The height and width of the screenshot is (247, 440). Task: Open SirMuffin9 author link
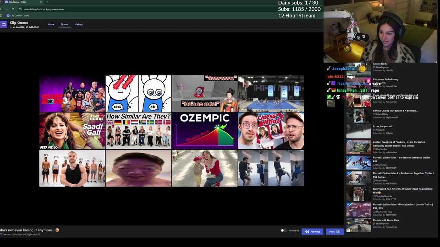32,27
